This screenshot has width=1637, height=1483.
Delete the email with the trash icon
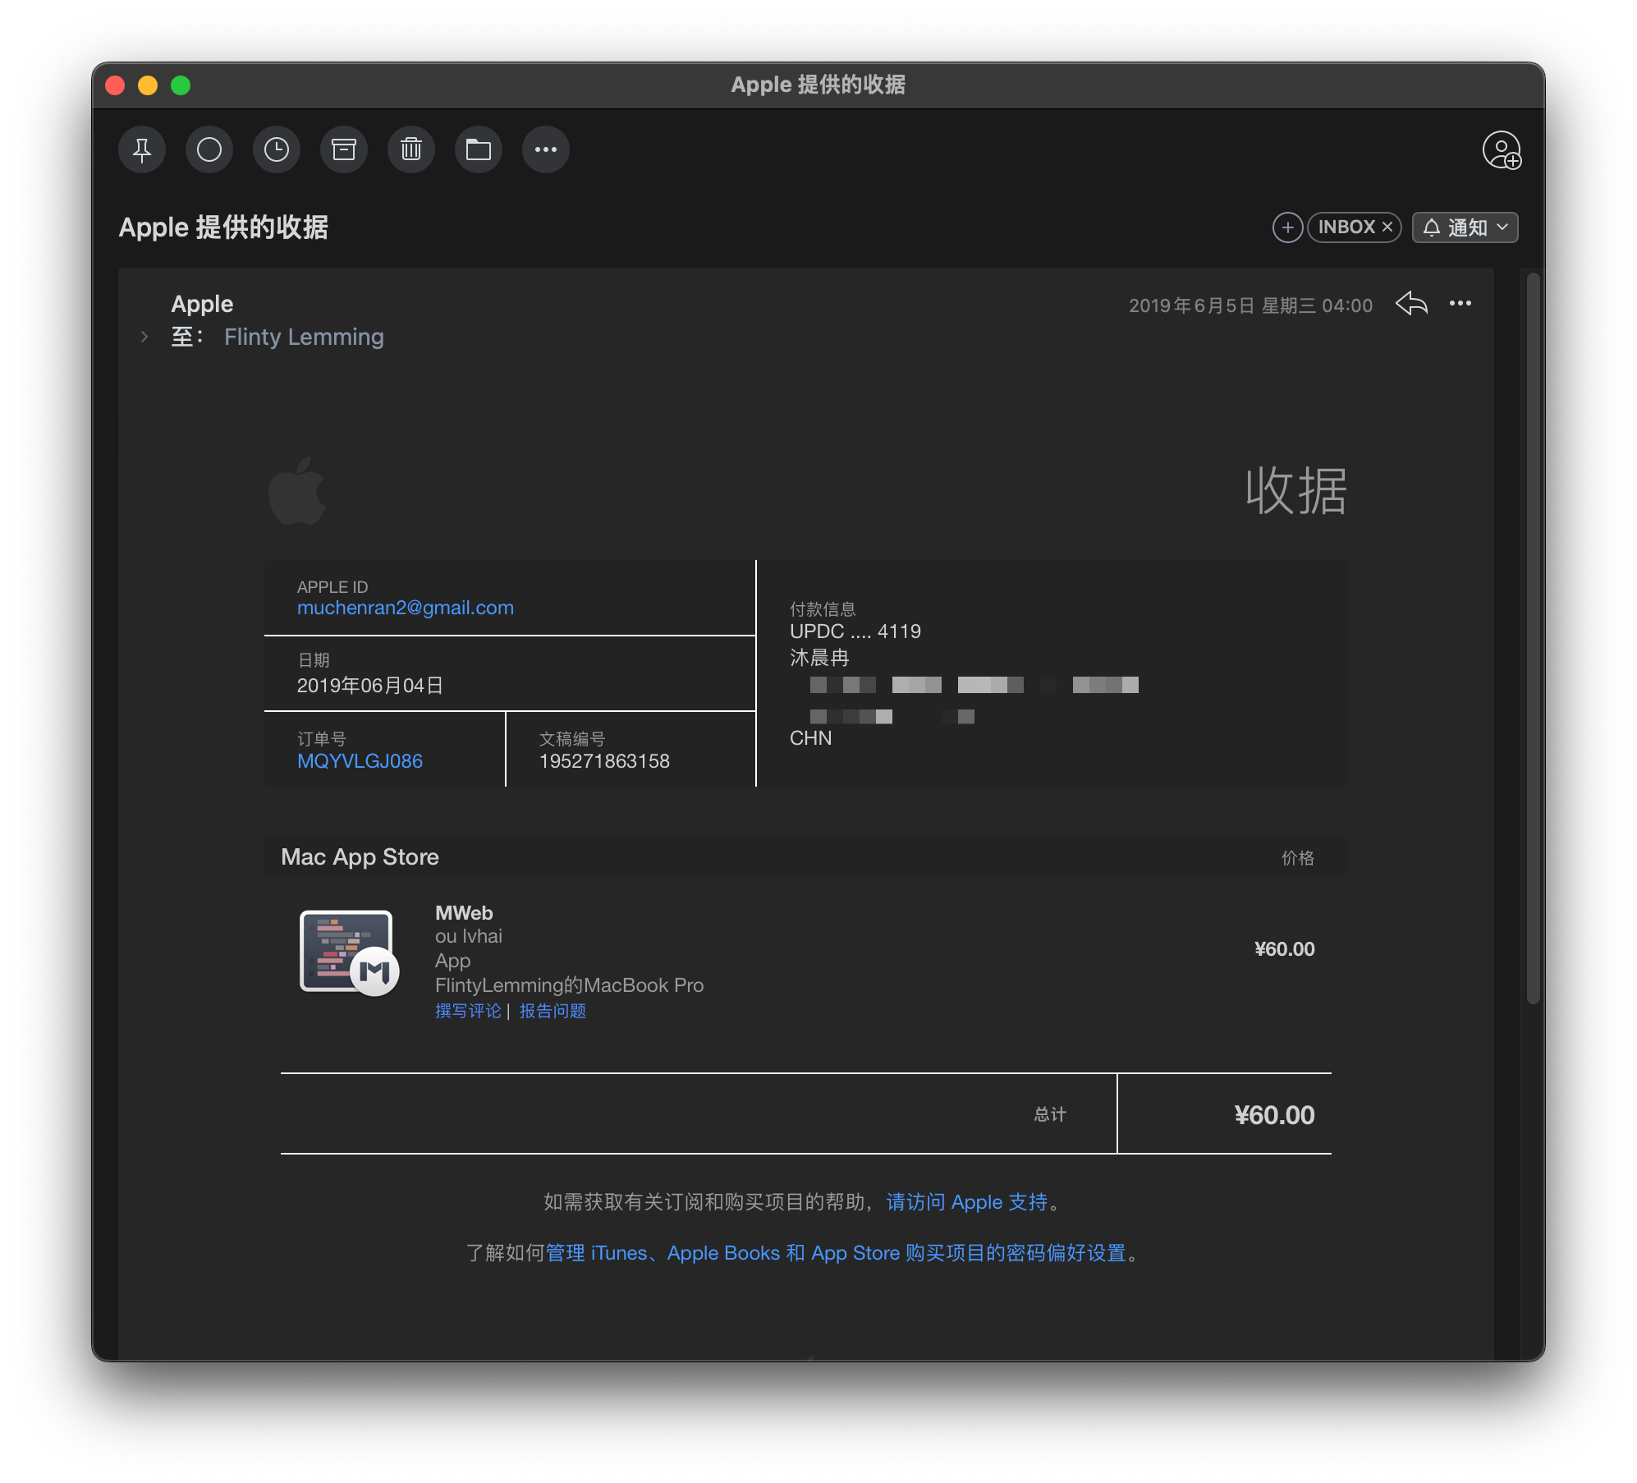point(411,149)
